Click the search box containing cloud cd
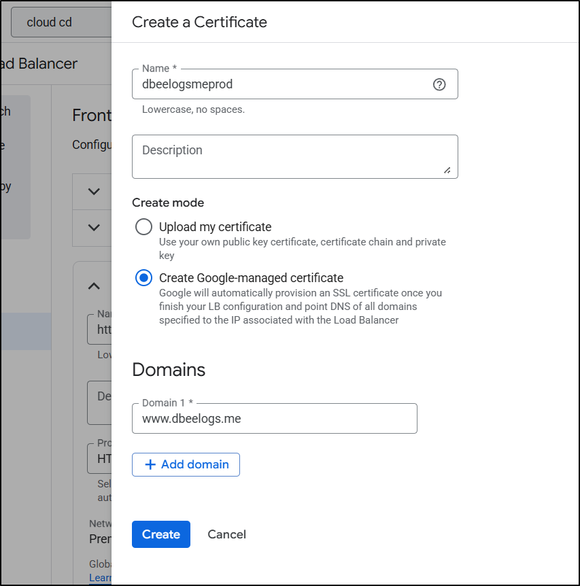 point(61,22)
